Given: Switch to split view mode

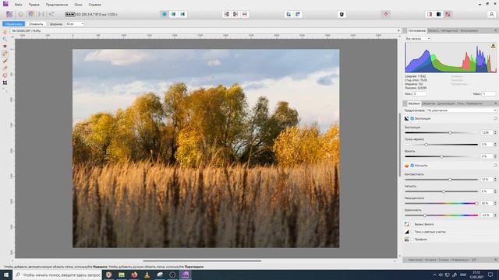Looking at the screenshot, I should coord(173,14).
